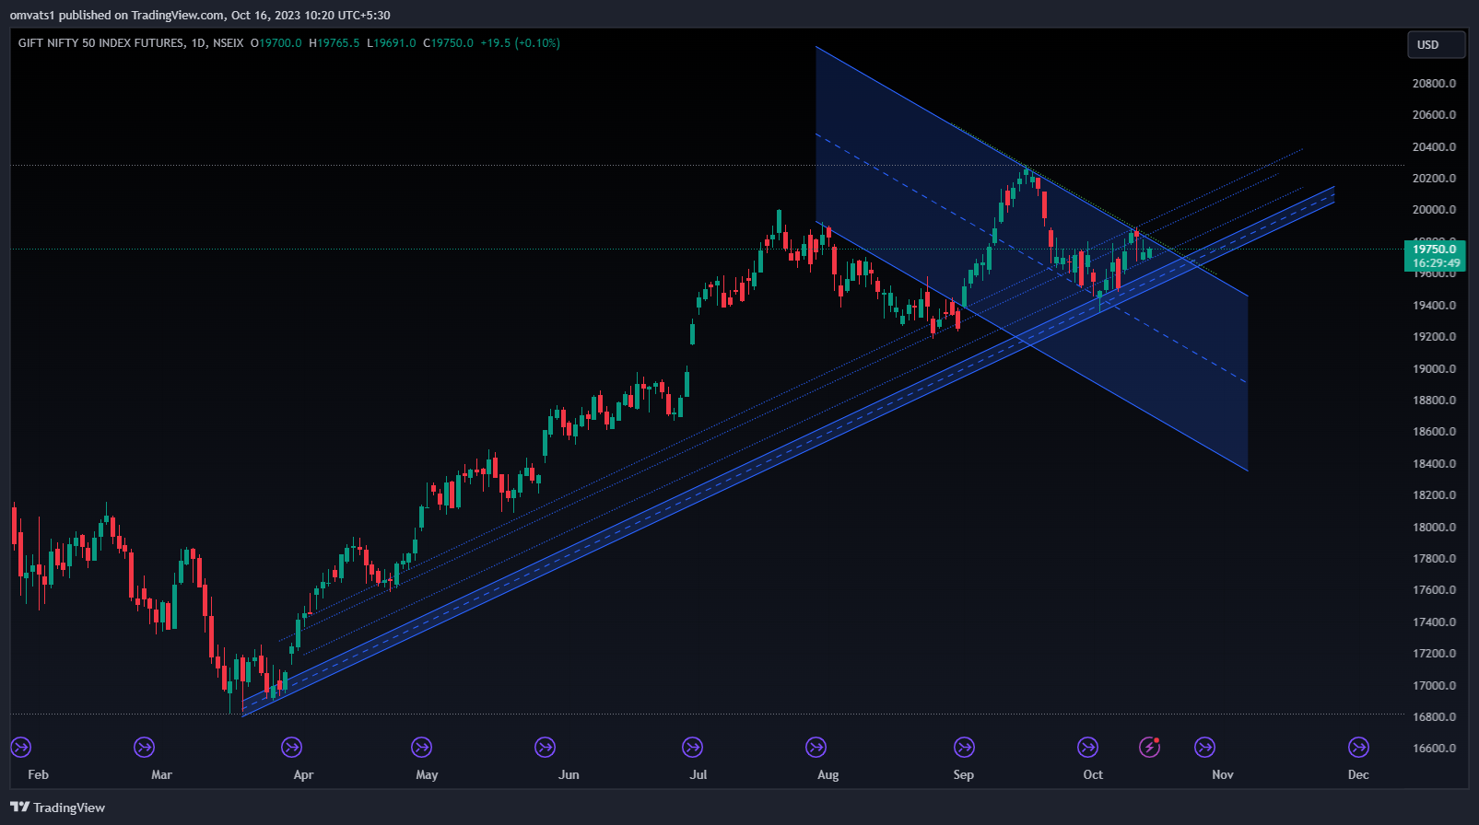Click the Nov label on time axis
This screenshot has width=1479, height=825.
pyautogui.click(x=1223, y=774)
